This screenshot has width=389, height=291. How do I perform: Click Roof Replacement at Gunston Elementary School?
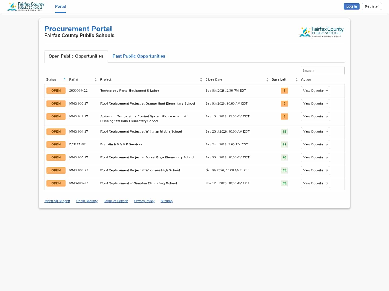point(139,183)
